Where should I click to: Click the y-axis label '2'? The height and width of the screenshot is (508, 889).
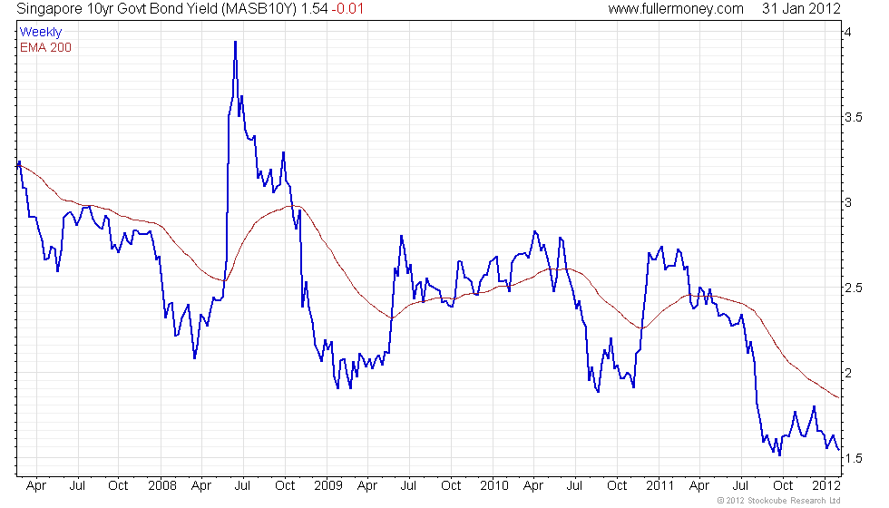(847, 373)
